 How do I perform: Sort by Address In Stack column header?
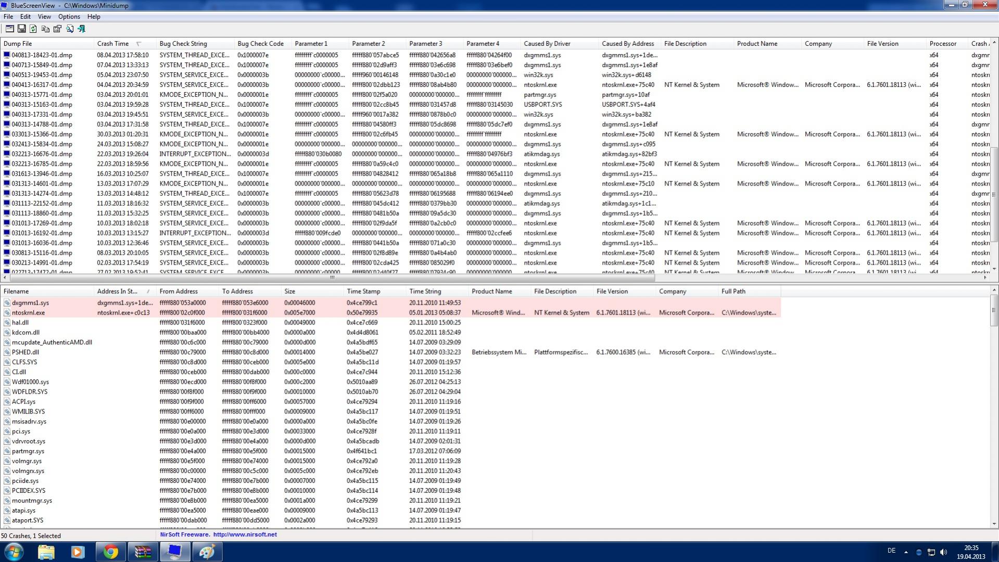pos(125,291)
